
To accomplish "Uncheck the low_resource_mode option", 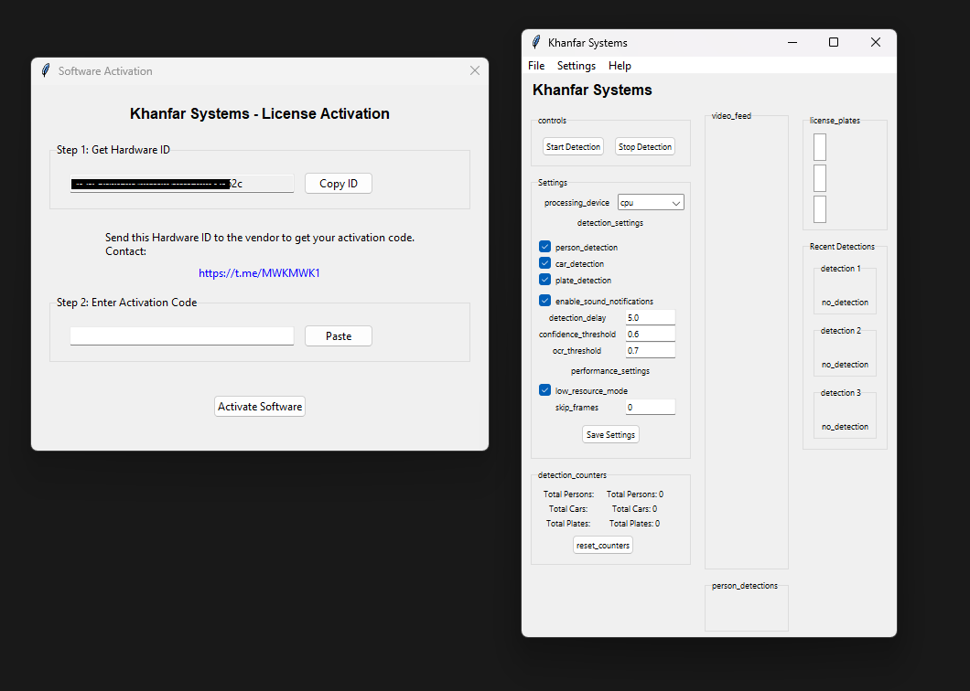I will click(x=545, y=390).
